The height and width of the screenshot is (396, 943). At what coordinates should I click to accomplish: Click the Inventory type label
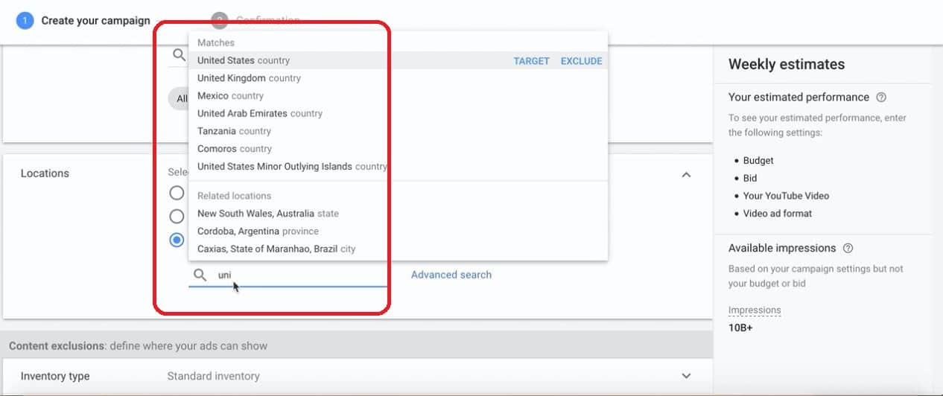[x=55, y=376]
